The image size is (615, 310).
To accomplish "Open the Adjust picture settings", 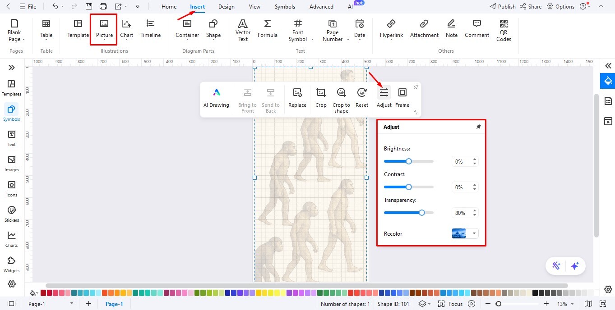I will pos(384,98).
